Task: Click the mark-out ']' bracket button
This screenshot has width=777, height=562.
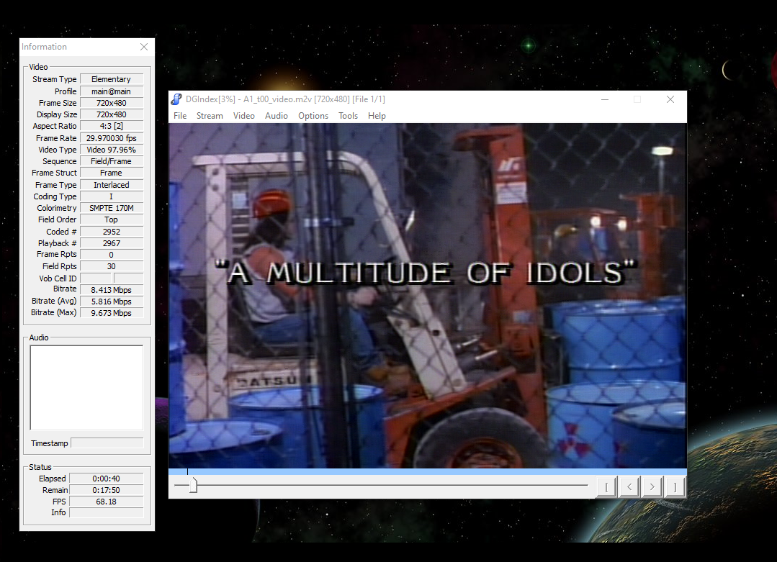Action: point(675,486)
